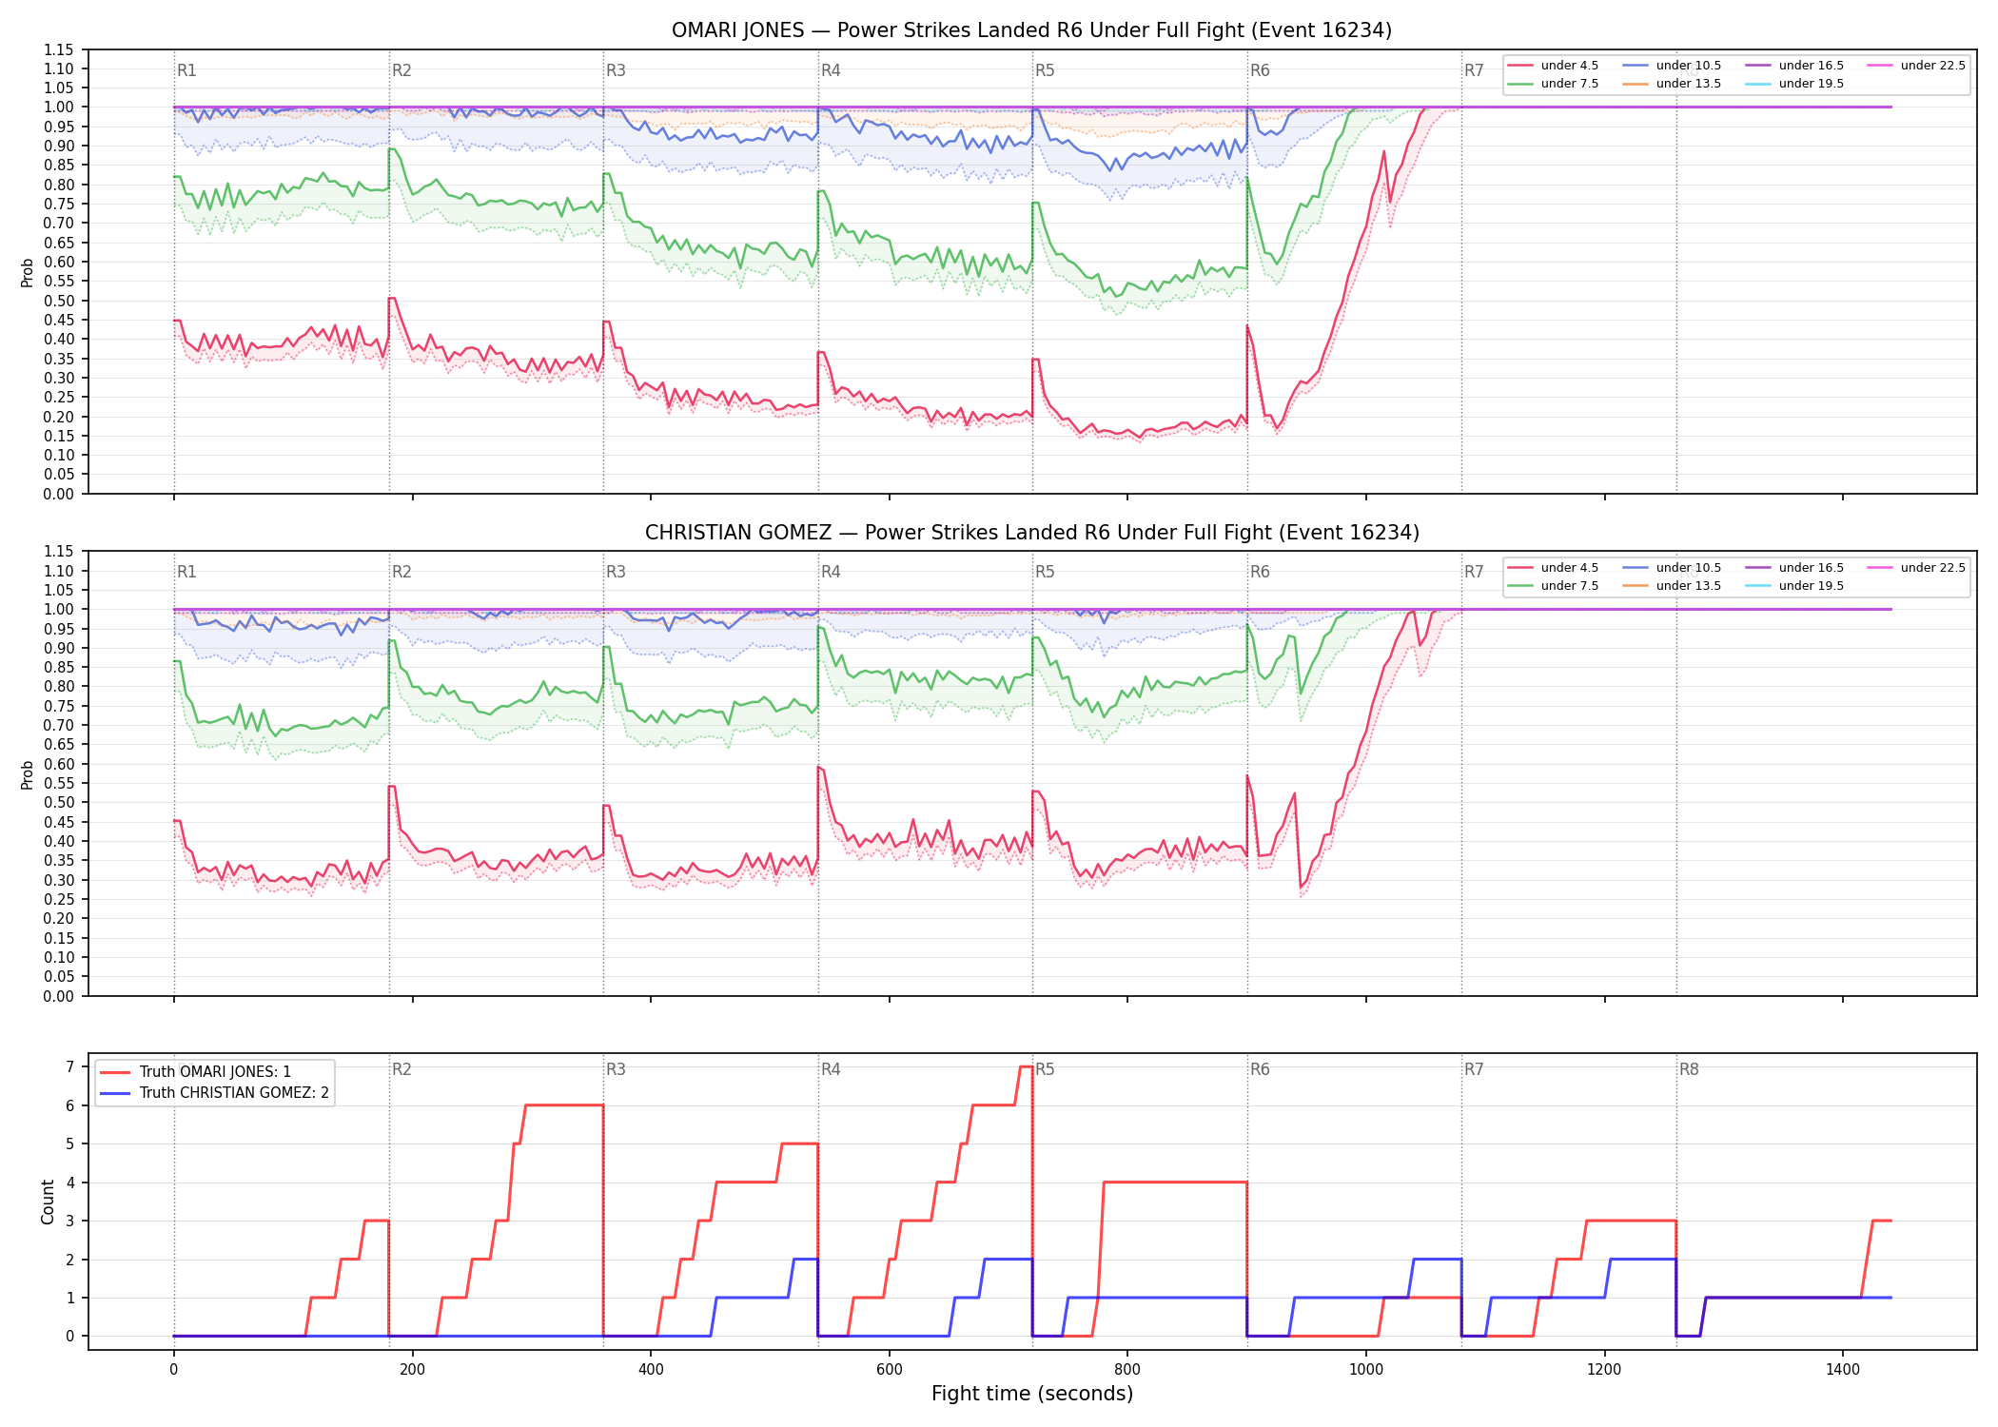Click the 'Prob' y-axis label on CHRISTIAN GOMEZ chart
This screenshot has width=1998, height=1427.
click(28, 774)
